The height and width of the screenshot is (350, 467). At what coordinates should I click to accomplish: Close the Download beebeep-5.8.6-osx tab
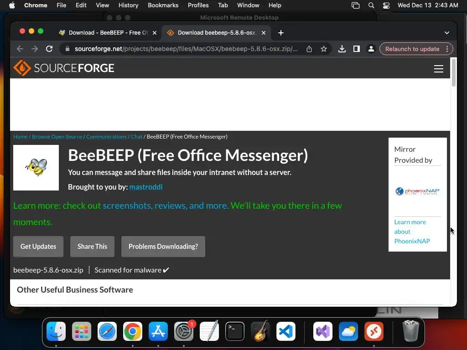pos(264,33)
